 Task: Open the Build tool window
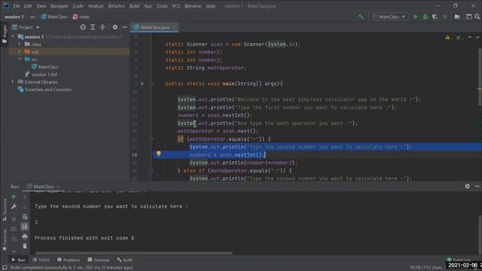click(x=124, y=260)
